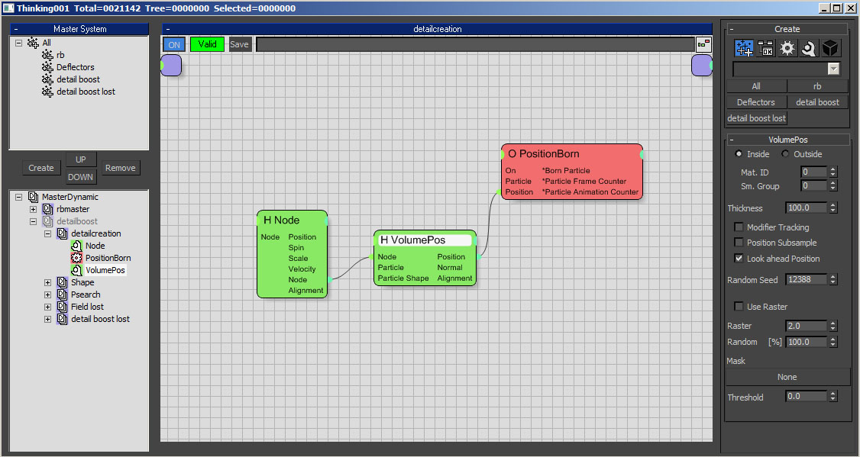
Task: Expand the Shape tree node
Action: pyautogui.click(x=47, y=283)
